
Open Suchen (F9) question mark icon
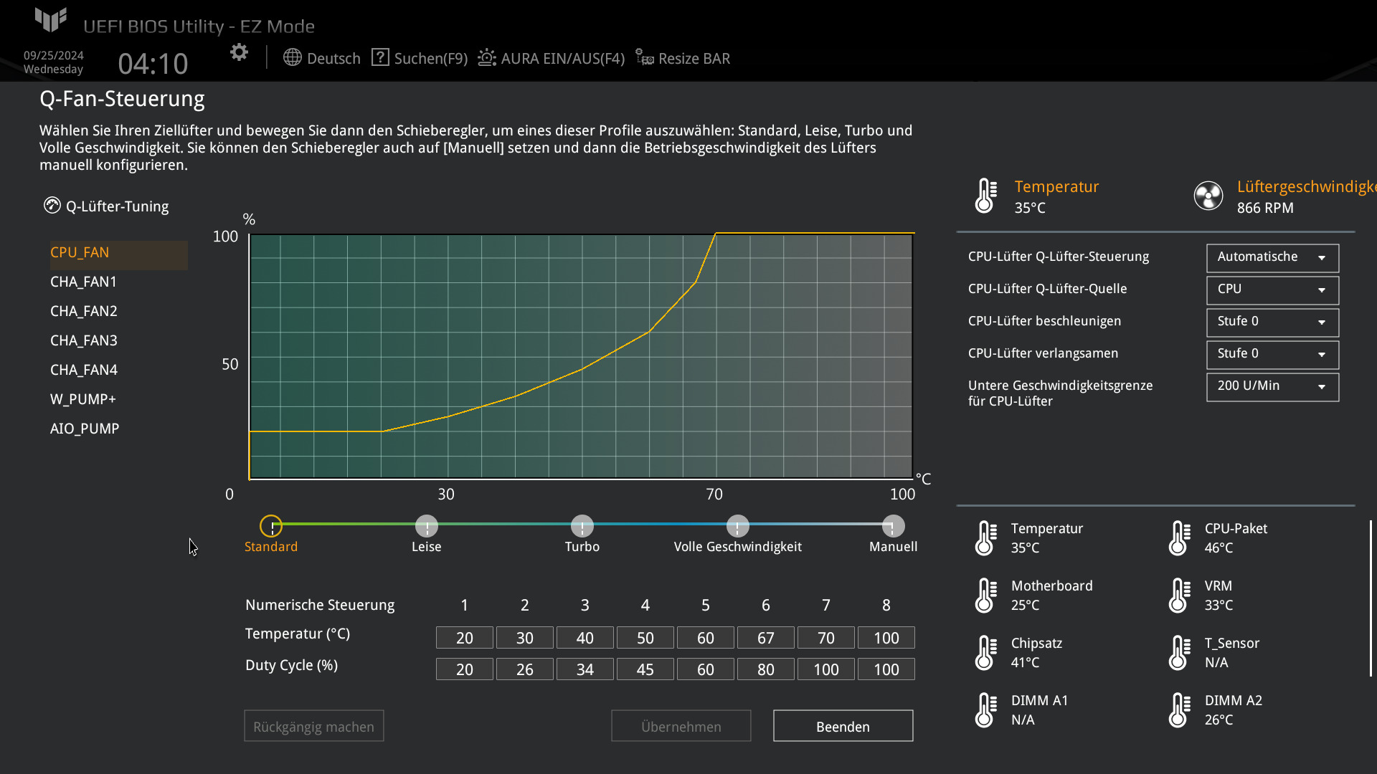point(380,57)
